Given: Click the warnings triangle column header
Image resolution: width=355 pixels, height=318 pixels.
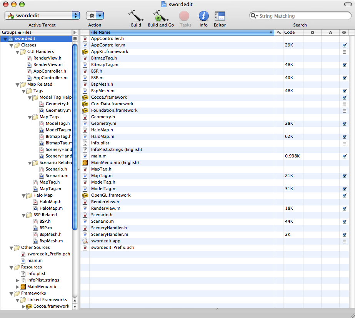Looking at the screenshot, I should tap(330, 33).
